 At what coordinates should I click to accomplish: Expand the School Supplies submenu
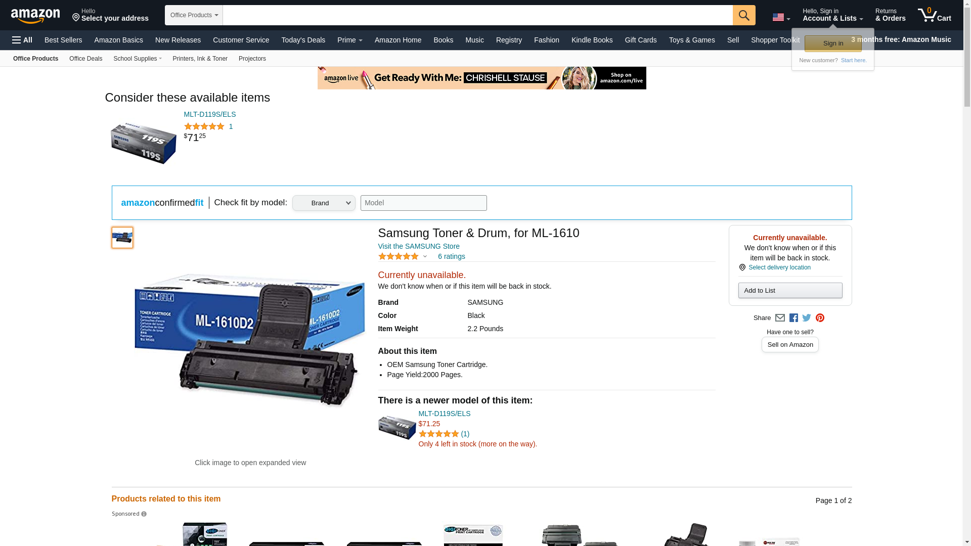tap(138, 59)
